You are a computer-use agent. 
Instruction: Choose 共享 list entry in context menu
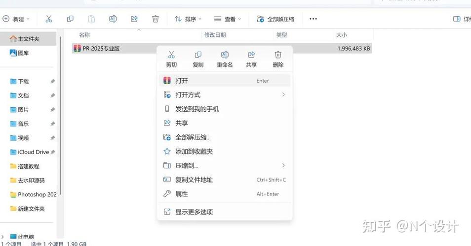[x=225, y=123]
